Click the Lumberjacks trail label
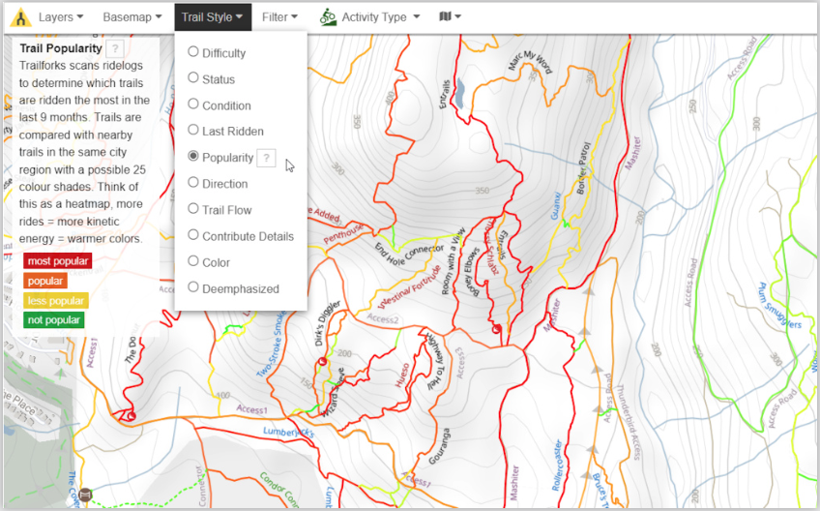The width and height of the screenshot is (820, 511). (x=289, y=433)
